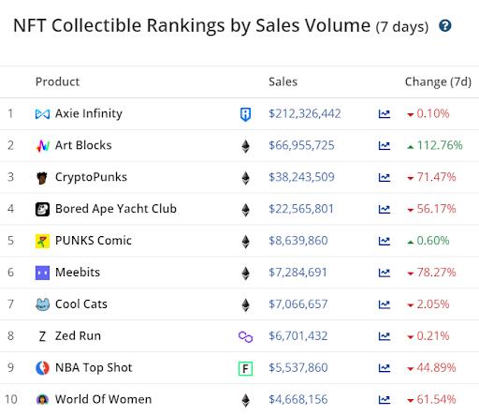
Task: Click the Zed Run sales amount $6,701,432
Action: point(298,336)
